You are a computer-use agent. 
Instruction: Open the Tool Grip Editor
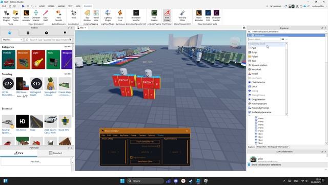182,16
